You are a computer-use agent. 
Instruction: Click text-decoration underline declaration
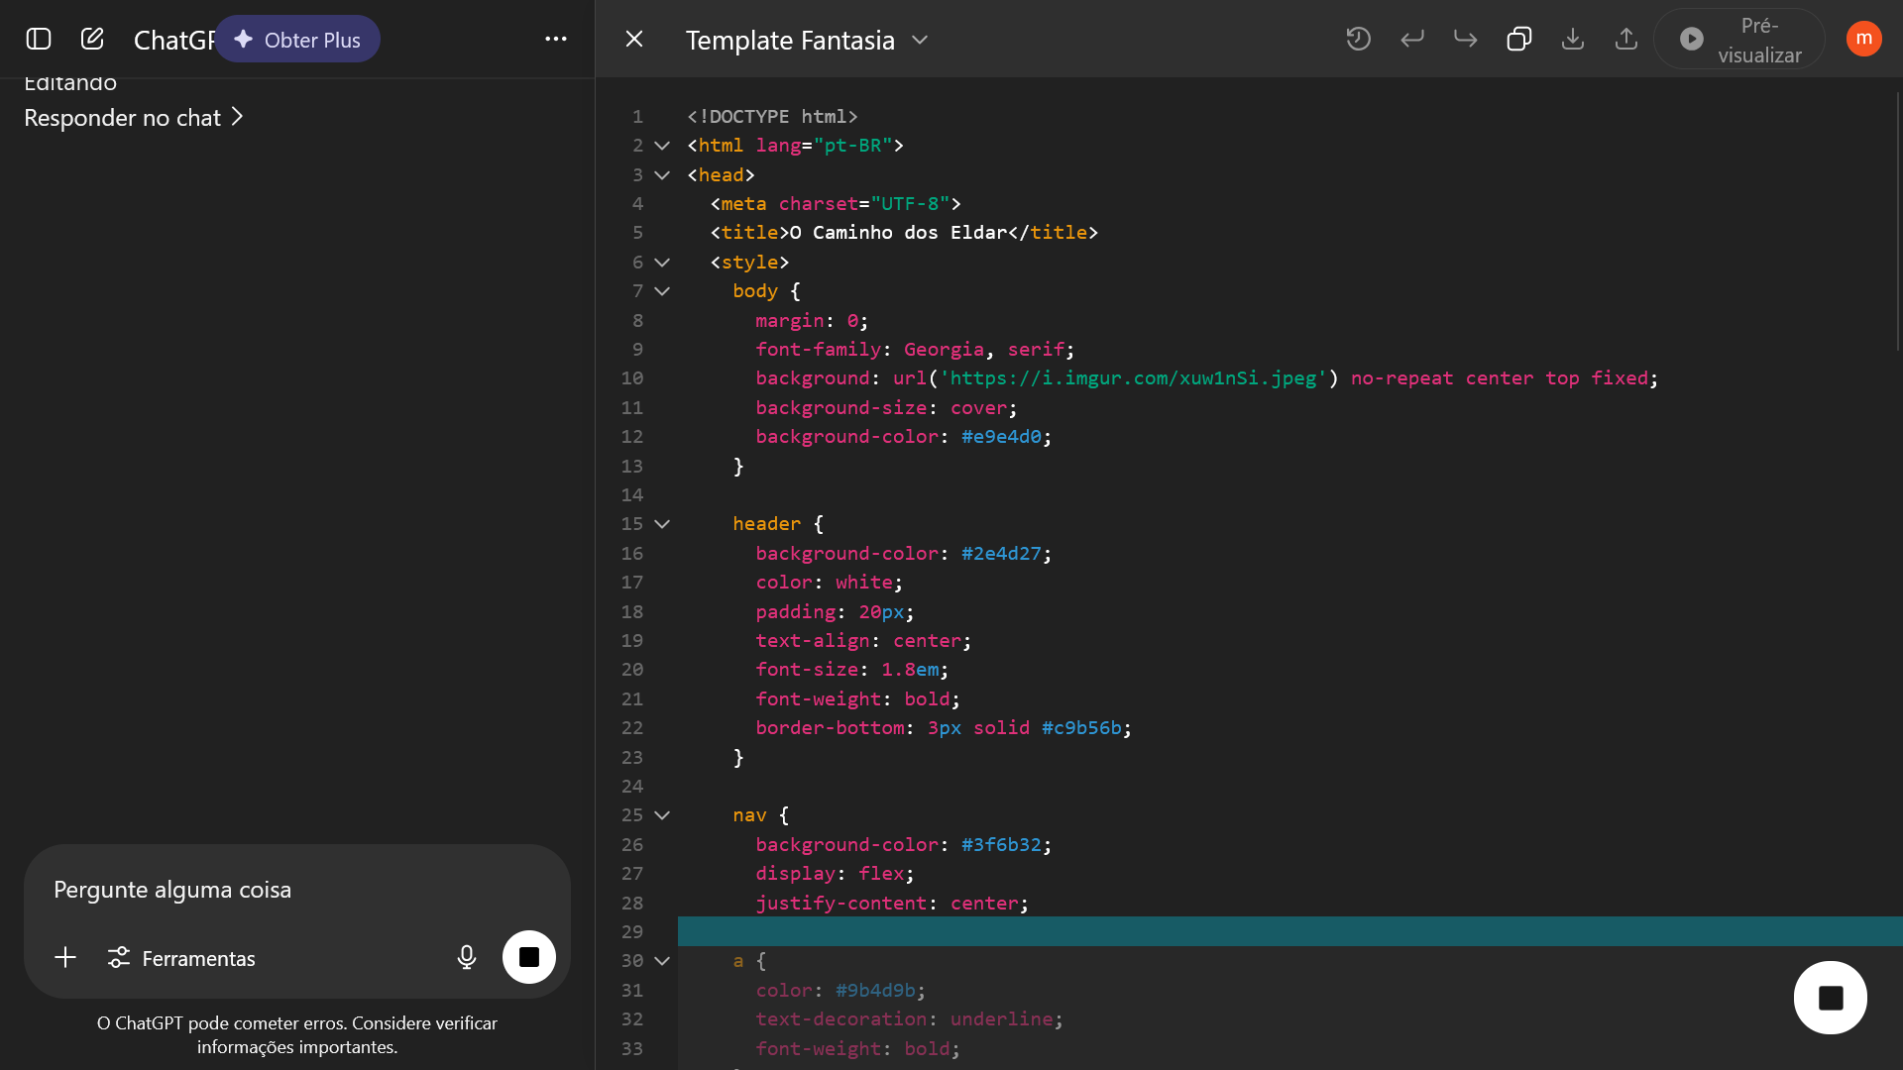[909, 1019]
